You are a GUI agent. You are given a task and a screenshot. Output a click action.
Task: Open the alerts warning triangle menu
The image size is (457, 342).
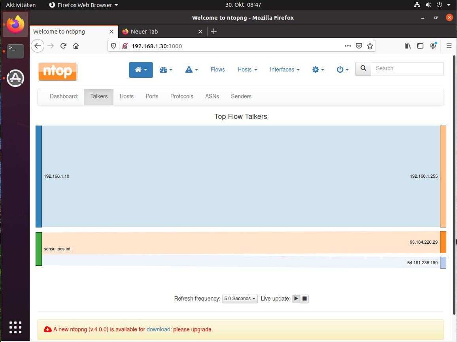coord(191,70)
